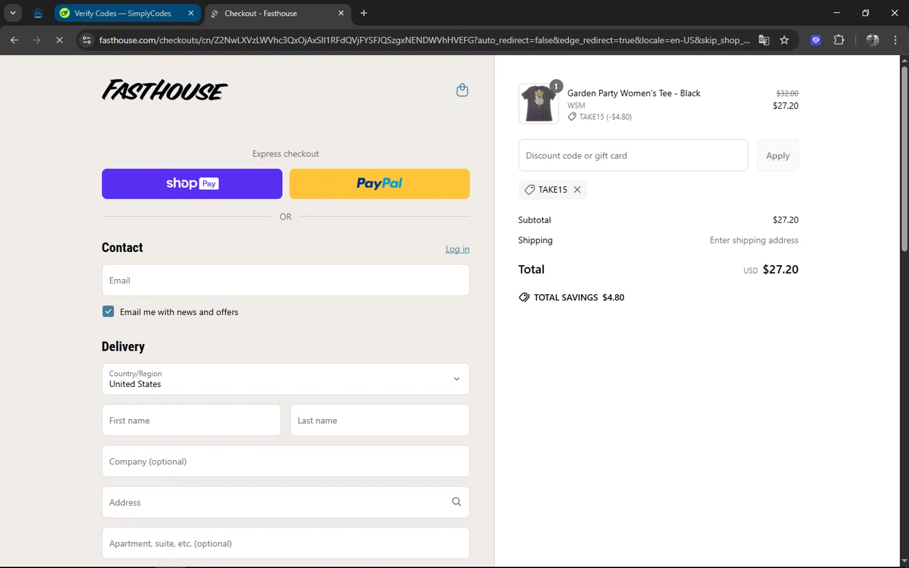
Task: Click the Discount code or gift card field
Action: (633, 156)
